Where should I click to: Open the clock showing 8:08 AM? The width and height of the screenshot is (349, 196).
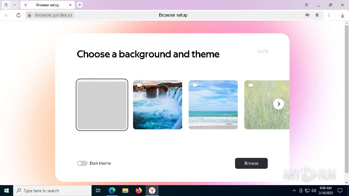326,191
